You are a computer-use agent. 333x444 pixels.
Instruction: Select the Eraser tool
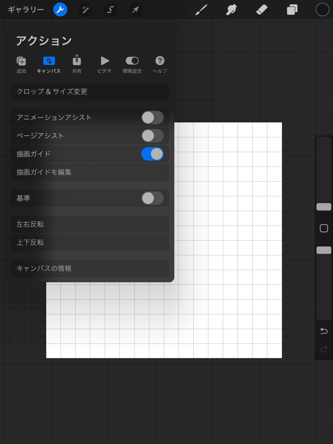262,10
